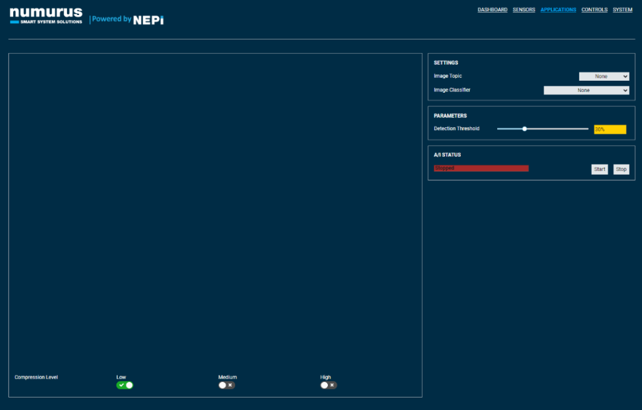Go to the SYSTEM page

pos(623,9)
